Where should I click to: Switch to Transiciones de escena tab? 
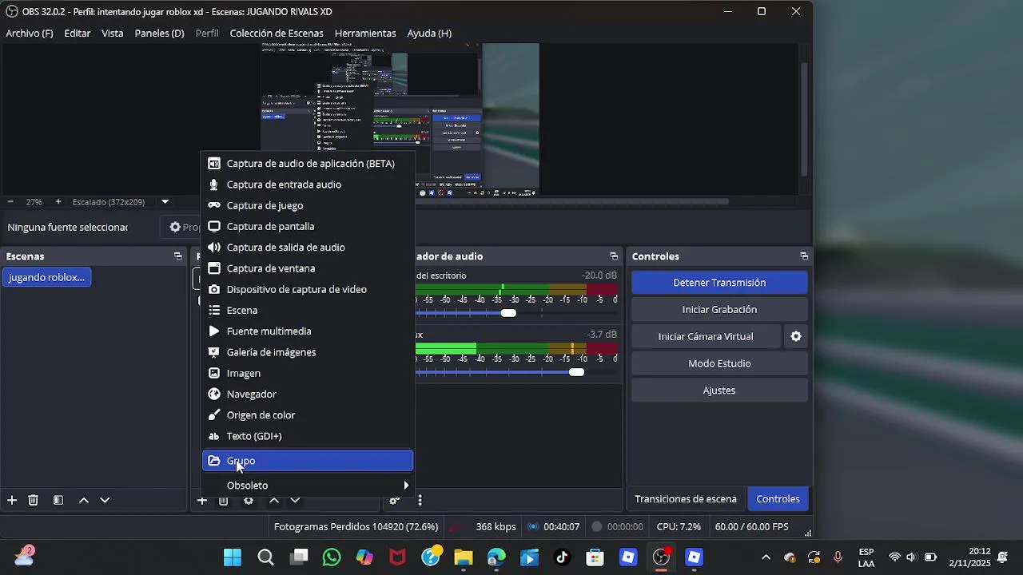point(686,499)
